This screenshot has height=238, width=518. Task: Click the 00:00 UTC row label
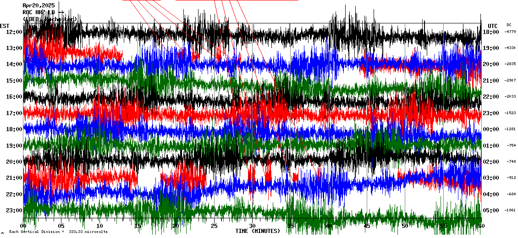[x=492, y=129]
